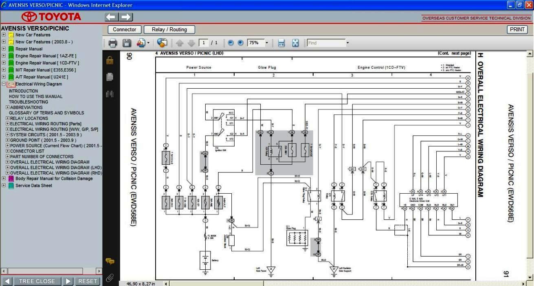Save a copy with the floppy disk icon
The image size is (534, 286).
(x=127, y=43)
